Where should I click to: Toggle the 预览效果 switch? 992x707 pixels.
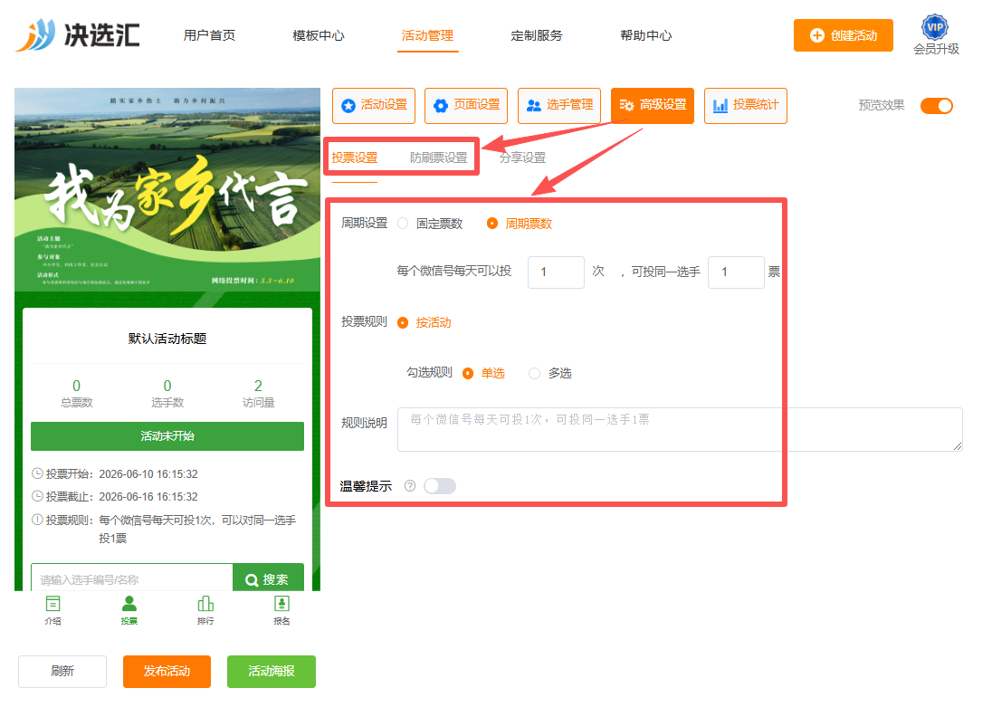tap(936, 106)
